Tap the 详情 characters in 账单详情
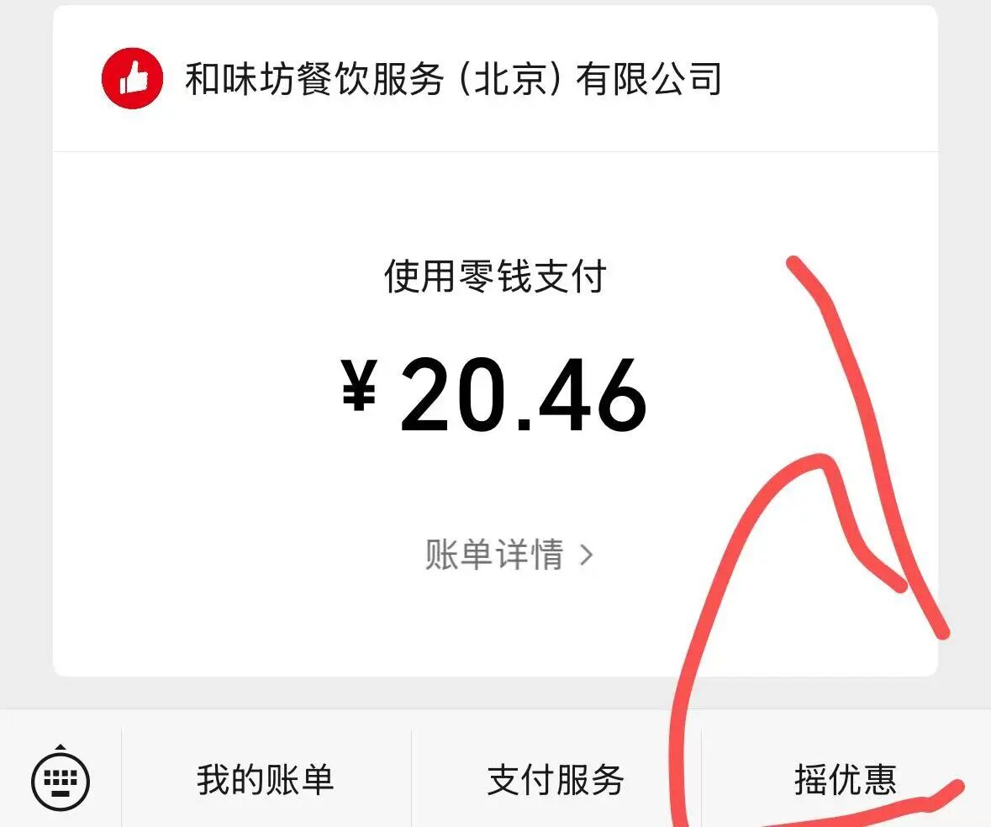Image resolution: width=991 pixels, height=827 pixels. (529, 555)
